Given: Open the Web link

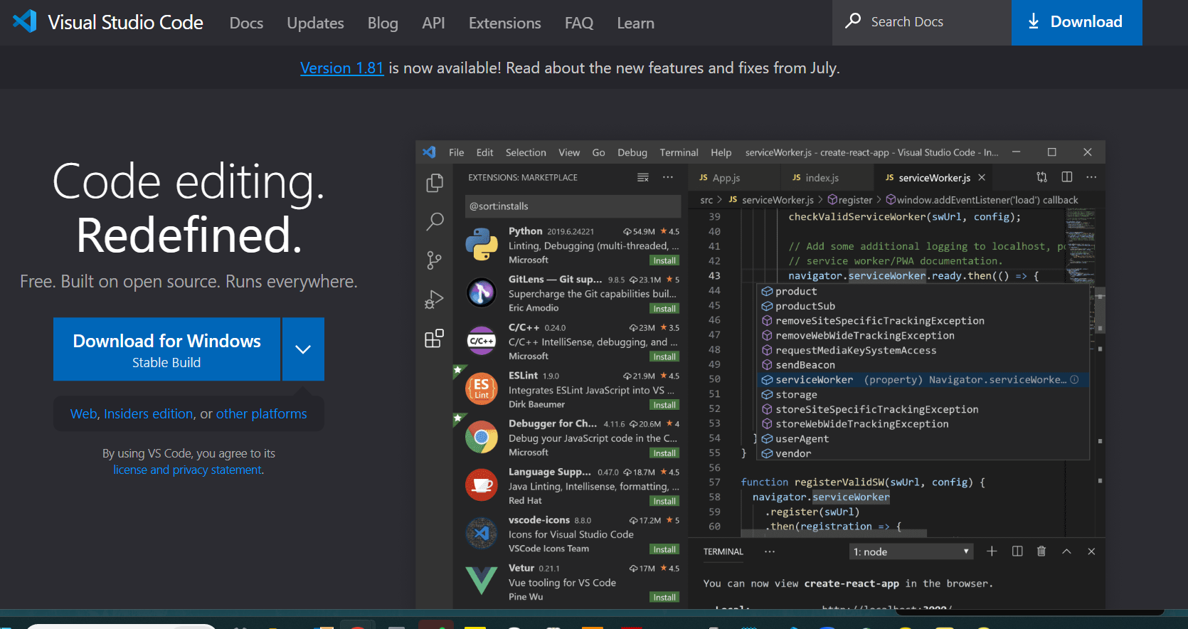Looking at the screenshot, I should pyautogui.click(x=83, y=413).
